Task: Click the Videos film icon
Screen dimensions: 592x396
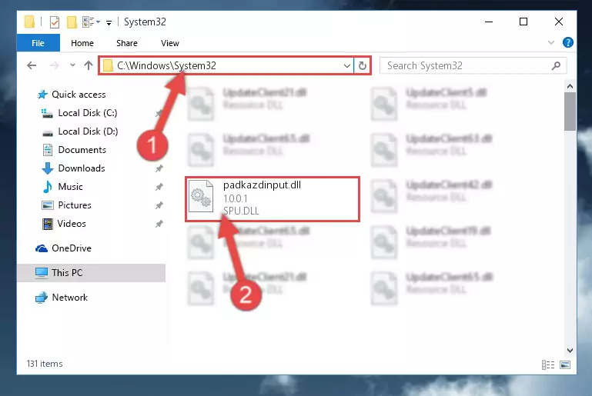Action: point(48,224)
